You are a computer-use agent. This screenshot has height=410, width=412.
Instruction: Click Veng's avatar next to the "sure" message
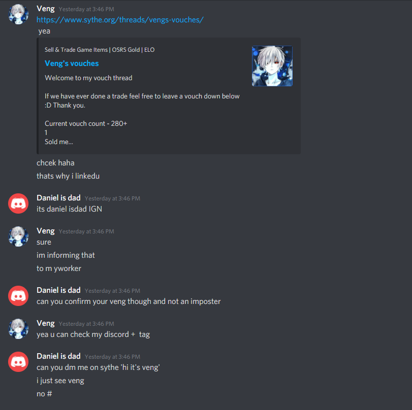pos(18,236)
